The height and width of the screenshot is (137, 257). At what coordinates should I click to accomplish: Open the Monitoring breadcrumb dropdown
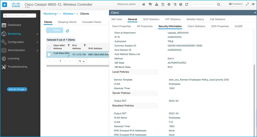[x=51, y=14]
